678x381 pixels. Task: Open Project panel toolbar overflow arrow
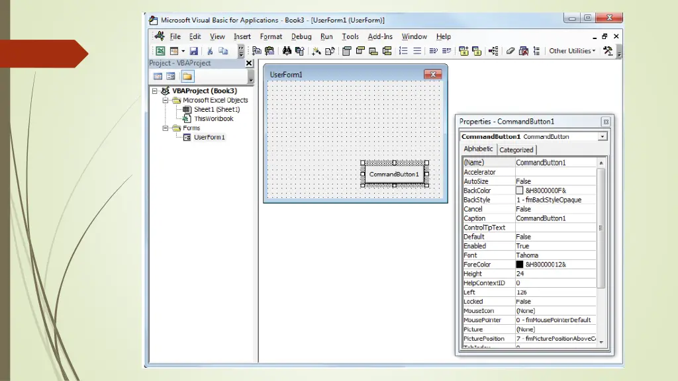(250, 77)
